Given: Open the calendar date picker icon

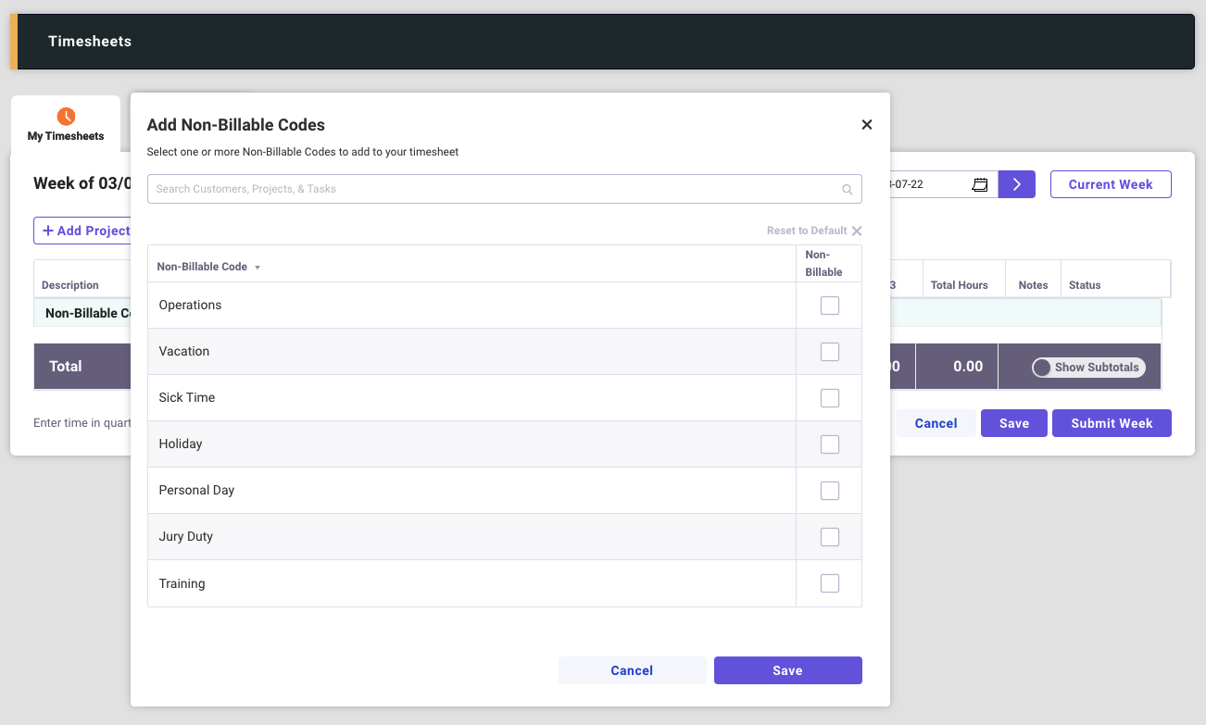Looking at the screenshot, I should (x=979, y=184).
